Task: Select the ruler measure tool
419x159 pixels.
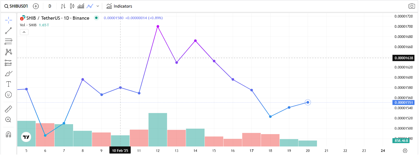Action: click(8, 109)
